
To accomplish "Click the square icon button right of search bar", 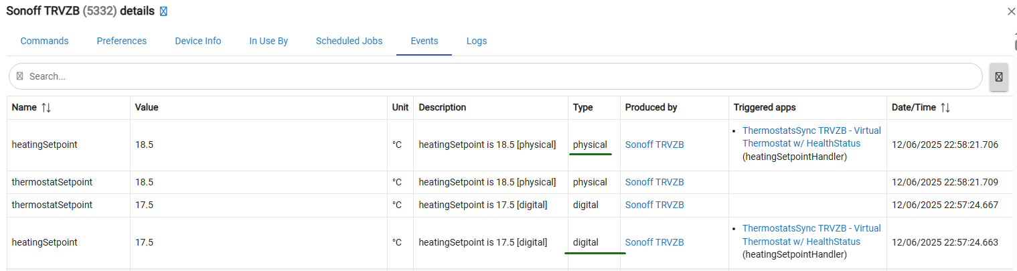I will [998, 76].
